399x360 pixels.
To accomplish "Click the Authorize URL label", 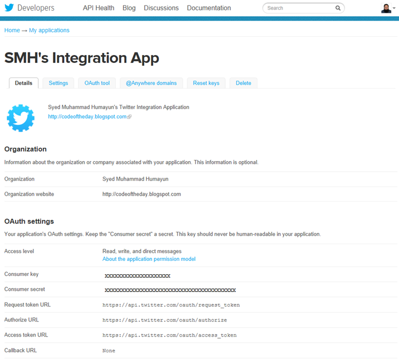I will pos(22,320).
